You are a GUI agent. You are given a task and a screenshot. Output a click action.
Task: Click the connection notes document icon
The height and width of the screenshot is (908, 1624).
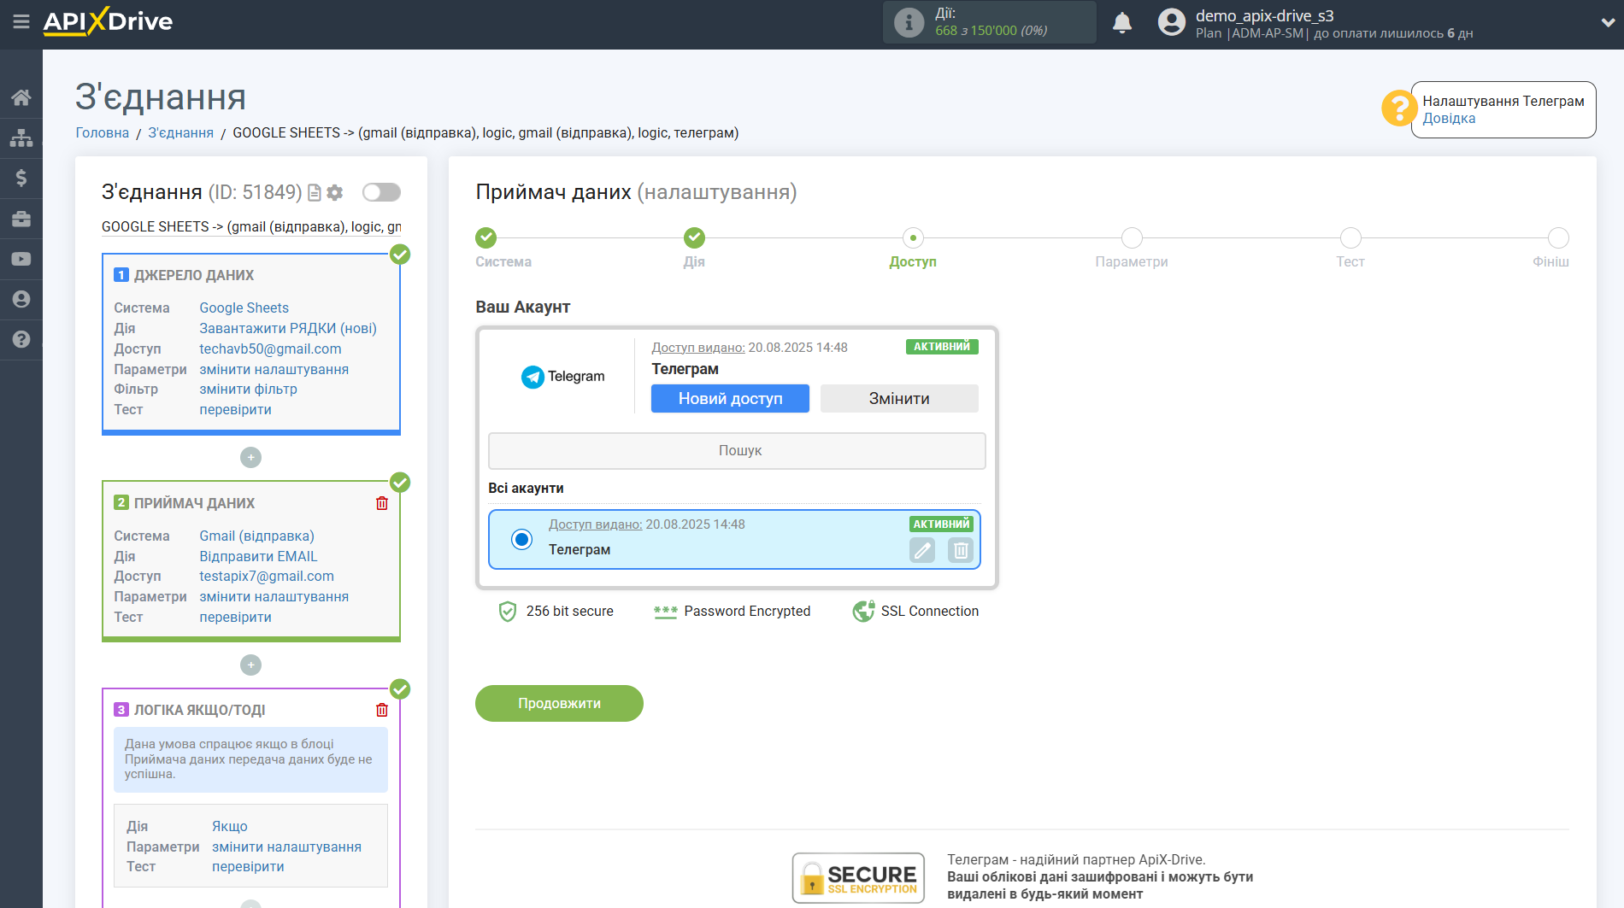[315, 193]
